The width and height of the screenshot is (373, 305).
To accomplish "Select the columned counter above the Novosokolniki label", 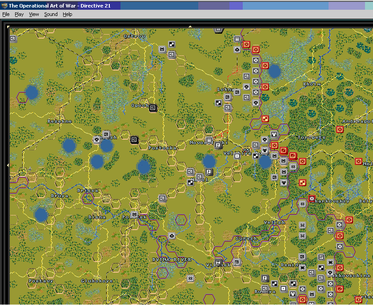I will pyautogui.click(x=209, y=140).
